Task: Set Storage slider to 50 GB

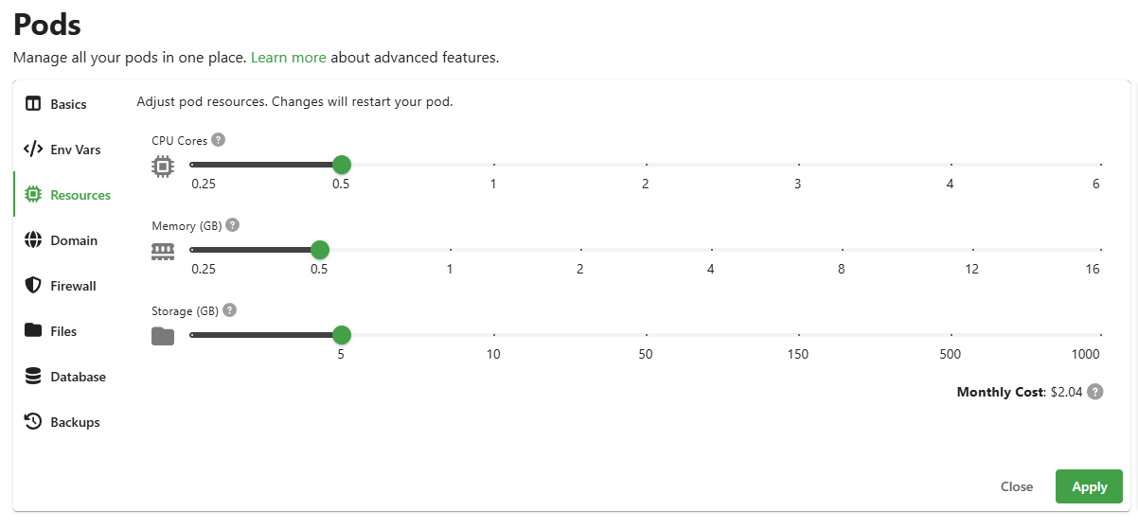Action: tap(646, 335)
